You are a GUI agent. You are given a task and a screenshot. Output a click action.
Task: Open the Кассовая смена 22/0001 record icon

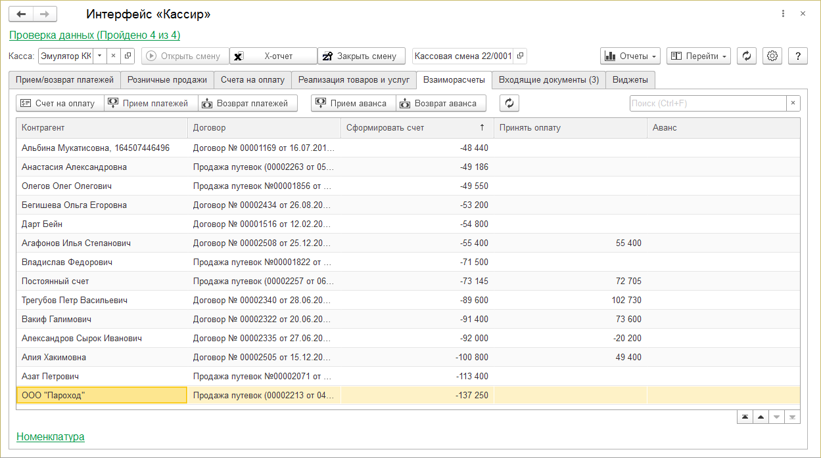point(520,56)
